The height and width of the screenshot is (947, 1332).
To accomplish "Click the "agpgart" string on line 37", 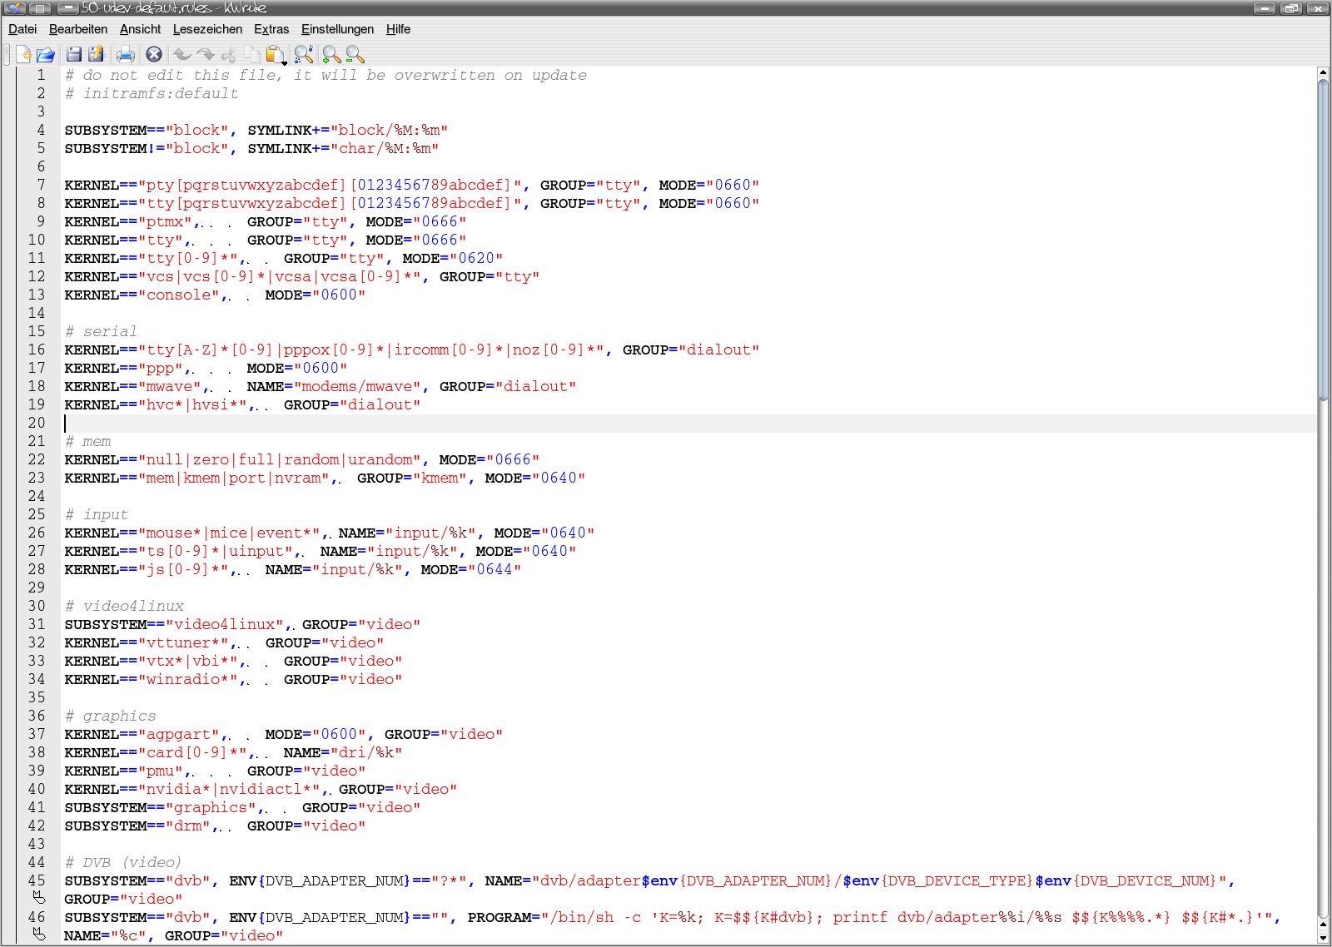I will point(178,734).
